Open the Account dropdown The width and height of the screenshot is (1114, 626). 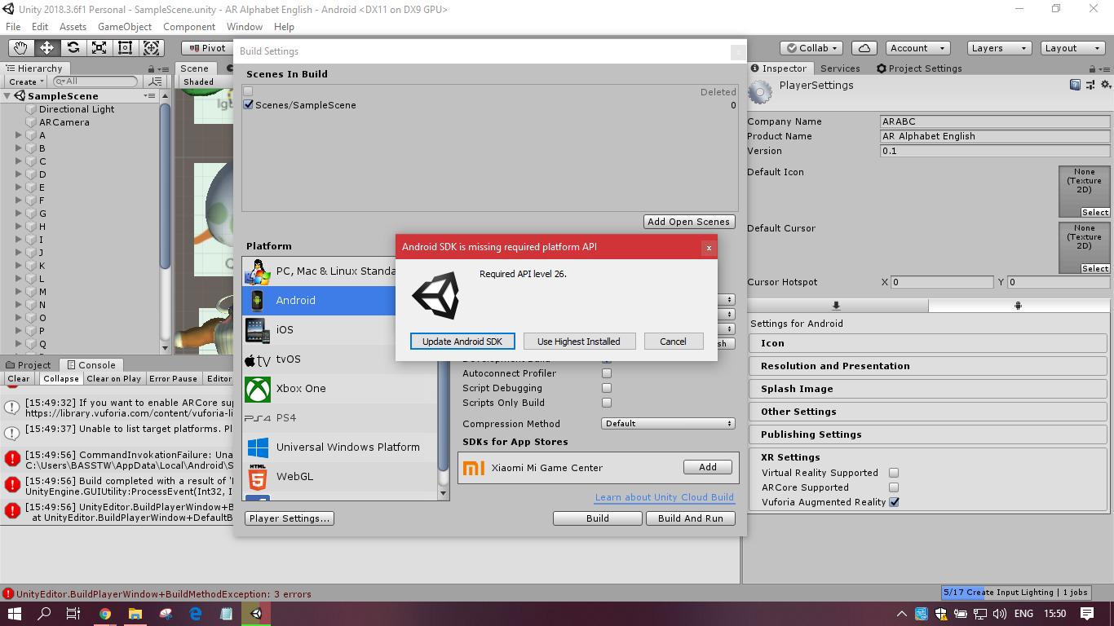click(917, 48)
